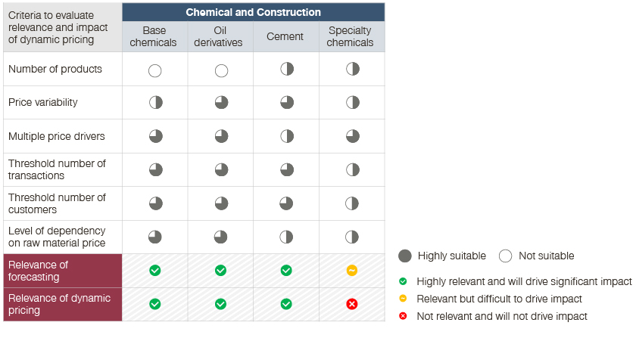Viewport: 636px width, 338px height.
Task: Click the empty circle for Base chemicals Number of products
Action: [155, 71]
